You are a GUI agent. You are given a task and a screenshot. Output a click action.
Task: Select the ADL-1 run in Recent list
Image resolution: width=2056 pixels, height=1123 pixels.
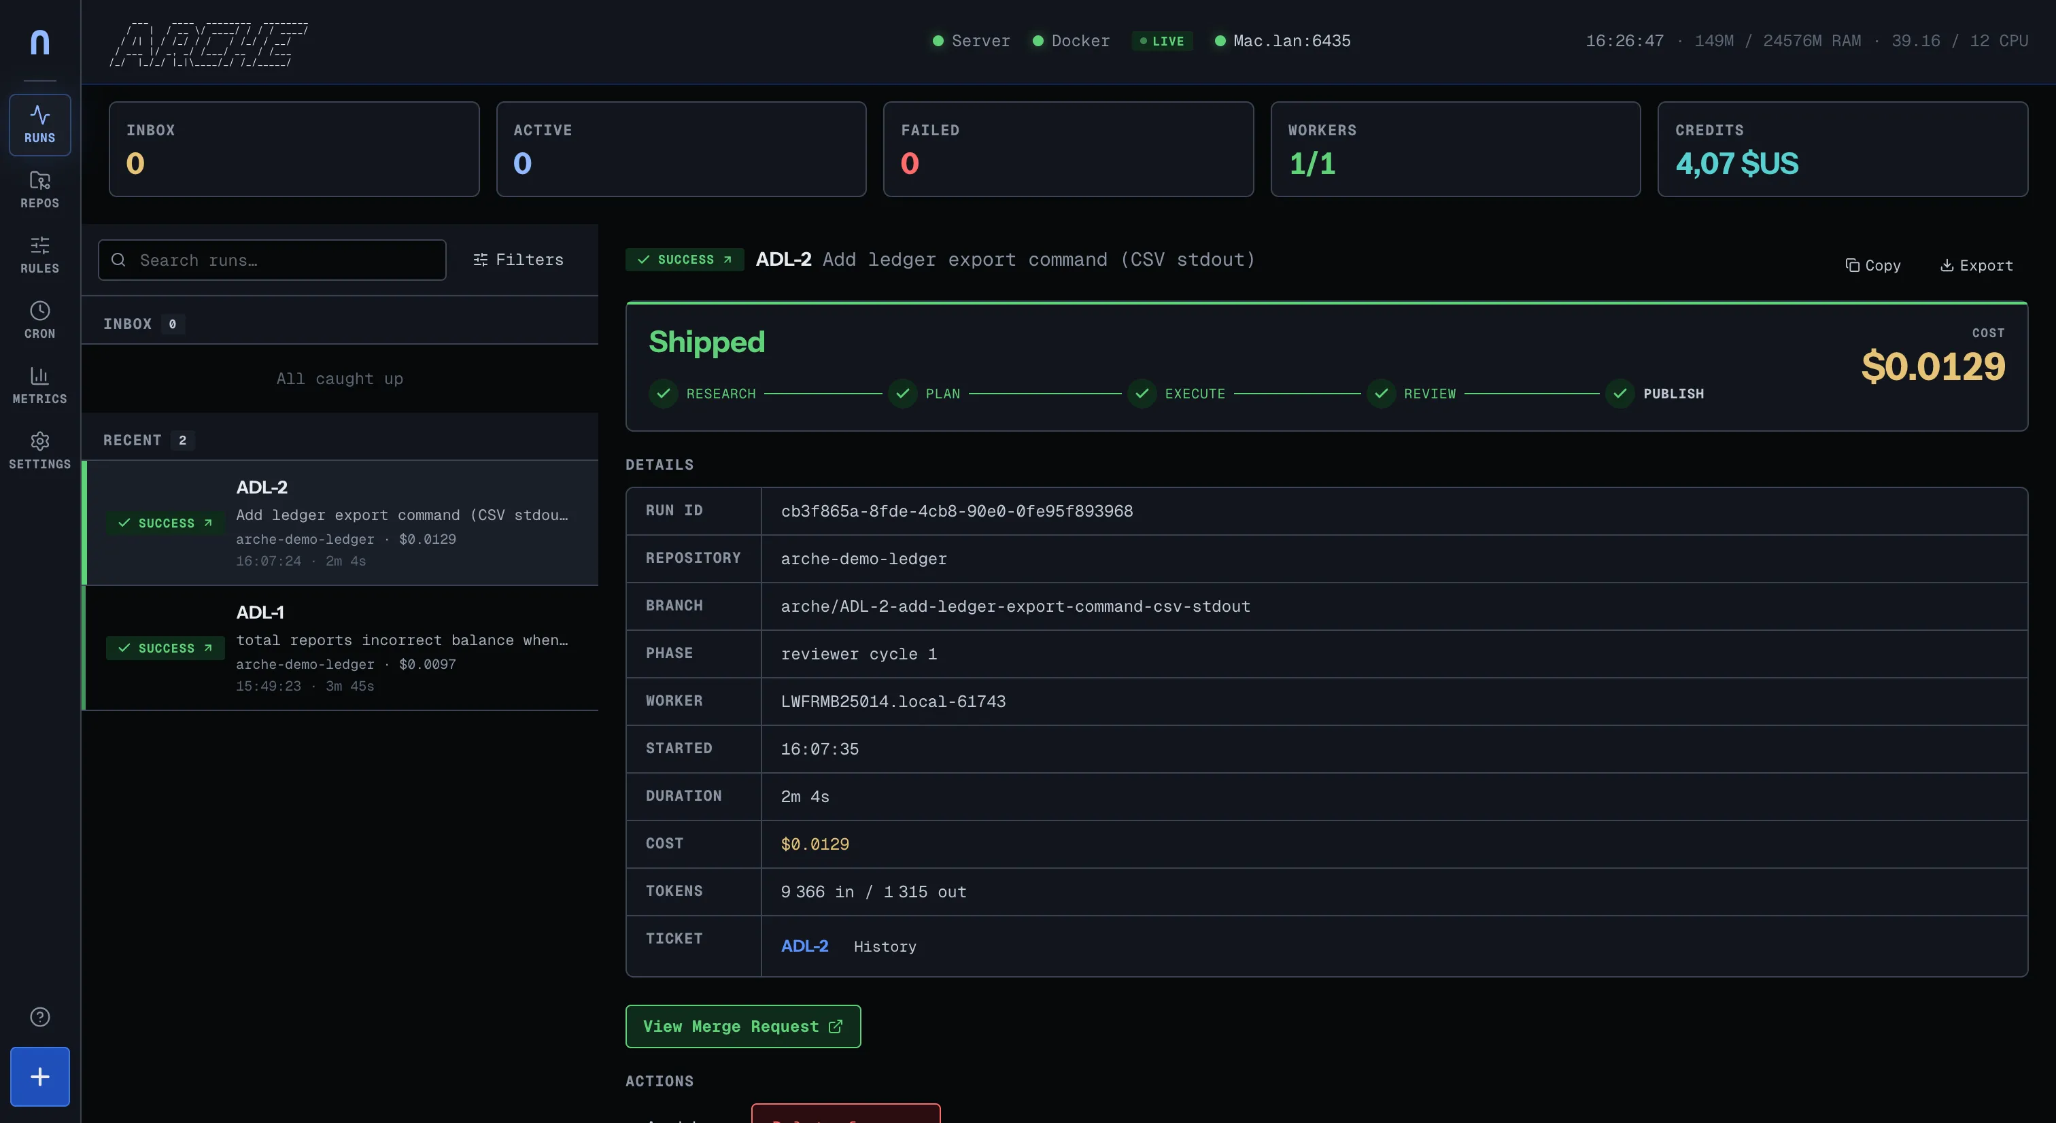click(341, 648)
